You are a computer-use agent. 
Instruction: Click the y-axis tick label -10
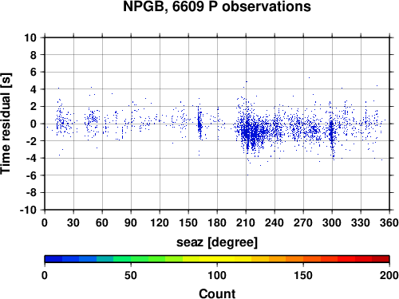28,210
